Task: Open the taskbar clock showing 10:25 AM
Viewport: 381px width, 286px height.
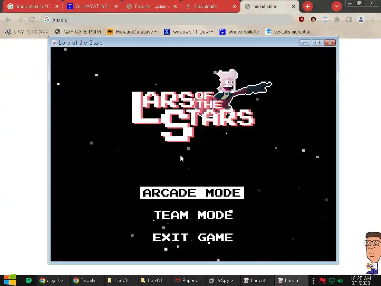Action: point(361,280)
